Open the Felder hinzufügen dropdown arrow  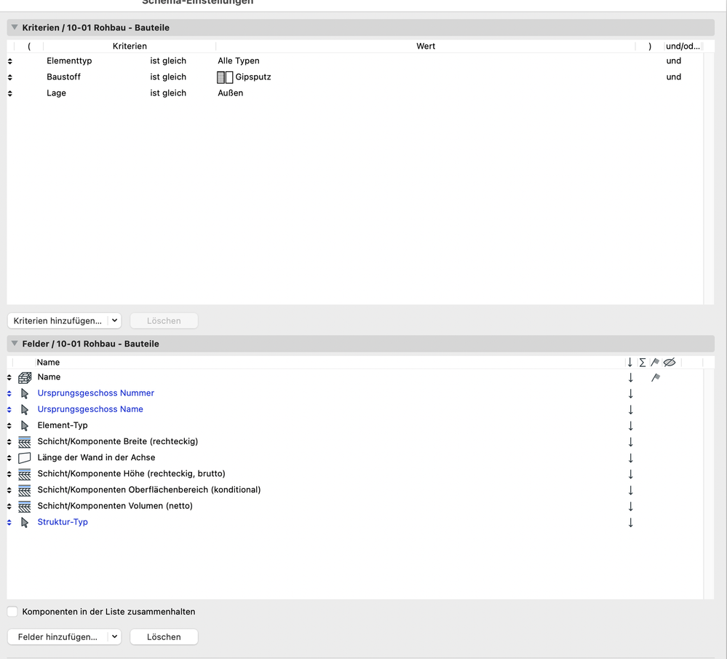tap(114, 636)
